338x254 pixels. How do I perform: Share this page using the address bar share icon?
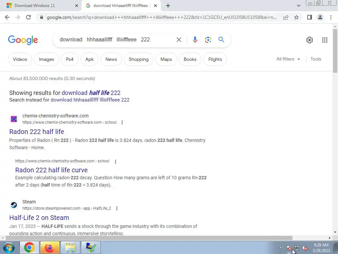click(x=286, y=17)
